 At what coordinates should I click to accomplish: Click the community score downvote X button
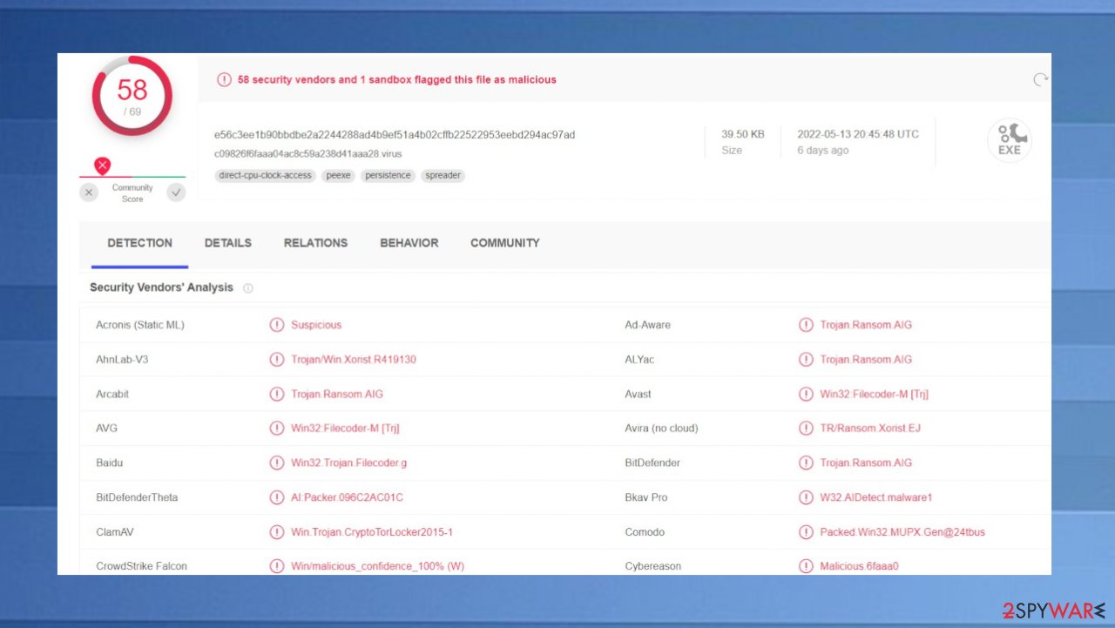pyautogui.click(x=89, y=192)
